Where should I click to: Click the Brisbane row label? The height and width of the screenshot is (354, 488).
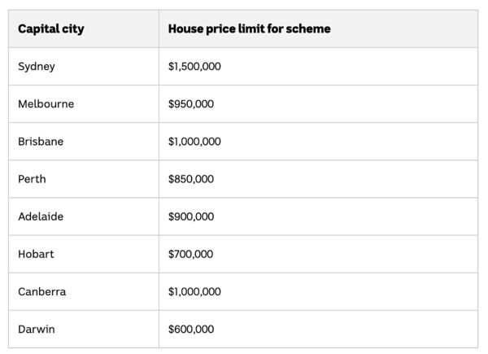[x=41, y=142]
